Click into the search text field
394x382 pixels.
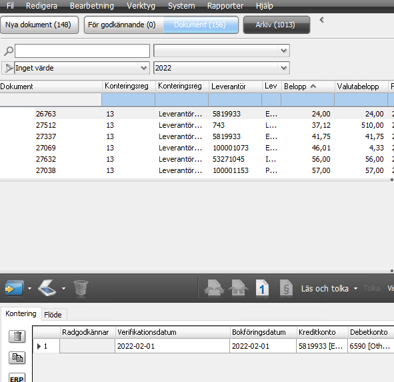click(82, 51)
